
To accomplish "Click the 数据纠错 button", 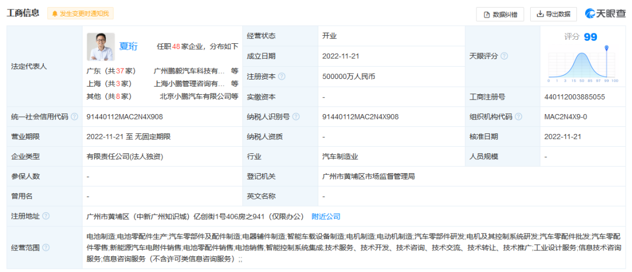I will pyautogui.click(x=500, y=15).
